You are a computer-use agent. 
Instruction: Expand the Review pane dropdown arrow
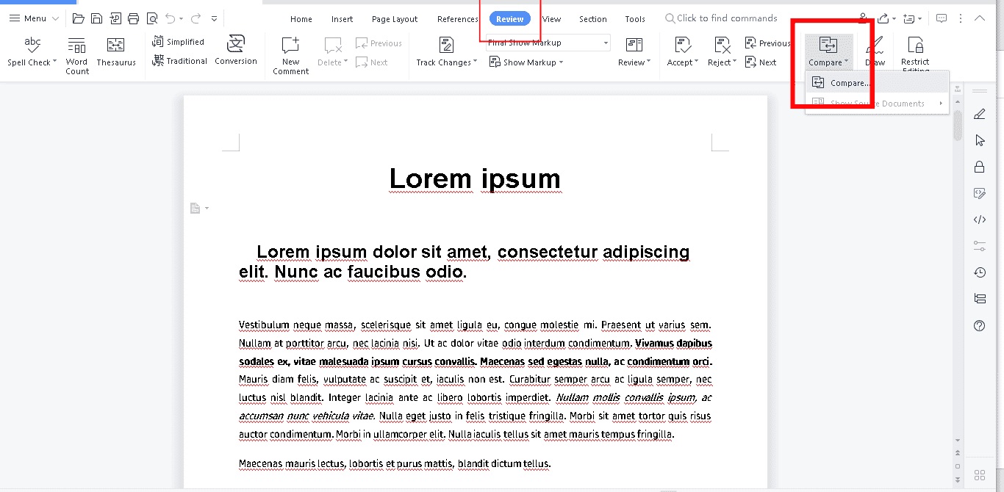649,62
